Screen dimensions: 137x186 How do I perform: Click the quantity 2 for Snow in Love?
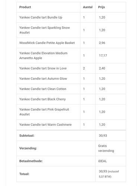tap(84, 68)
